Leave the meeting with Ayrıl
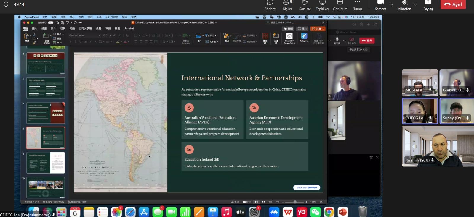This screenshot has width=474, height=217. click(453, 4)
